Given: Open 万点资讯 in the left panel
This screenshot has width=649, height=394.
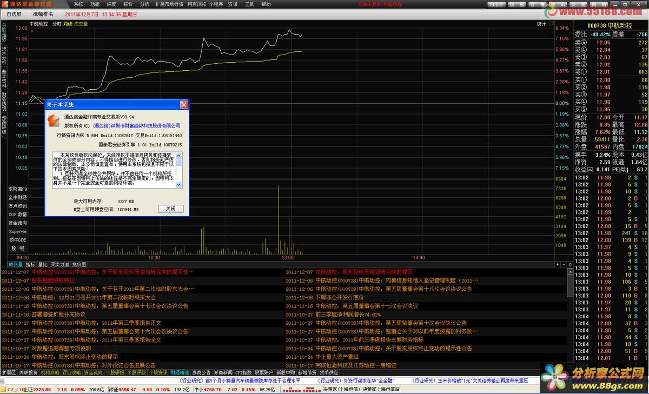Looking at the screenshot, I should pos(18,206).
